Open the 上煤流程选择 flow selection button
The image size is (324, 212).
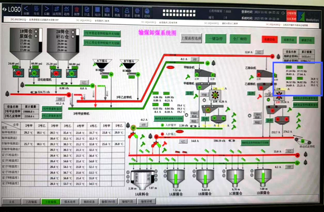(x=191, y=38)
